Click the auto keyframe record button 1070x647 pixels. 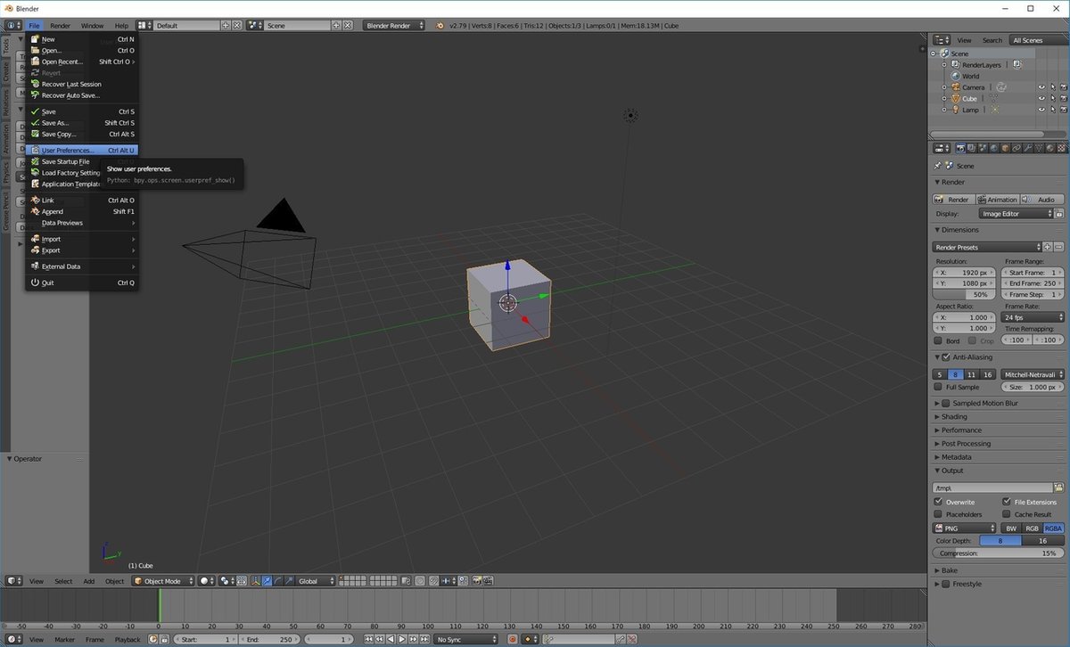[x=513, y=639]
